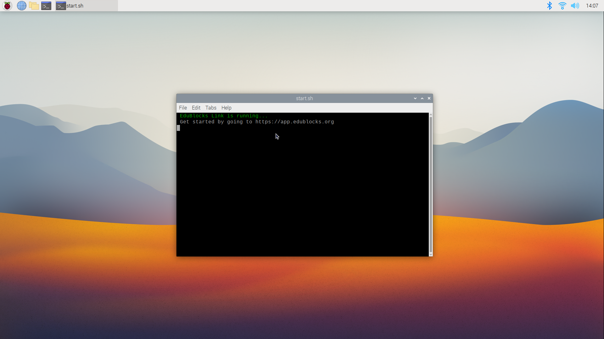
Task: Launch a new terminal from the taskbar
Action: [x=46, y=6]
